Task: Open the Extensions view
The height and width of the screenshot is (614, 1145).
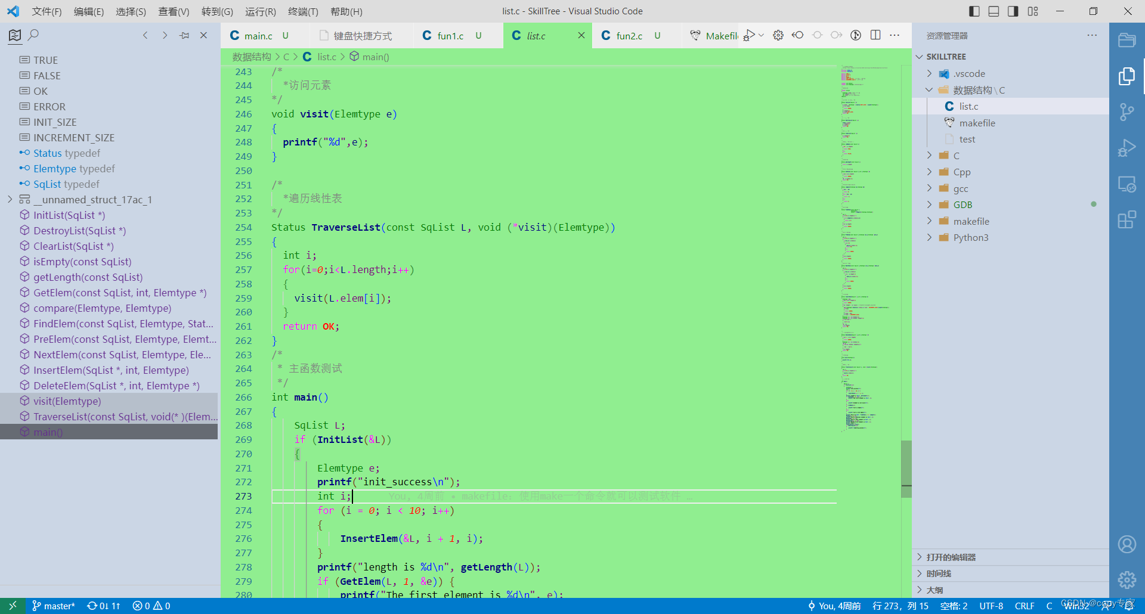Action: [x=1127, y=220]
